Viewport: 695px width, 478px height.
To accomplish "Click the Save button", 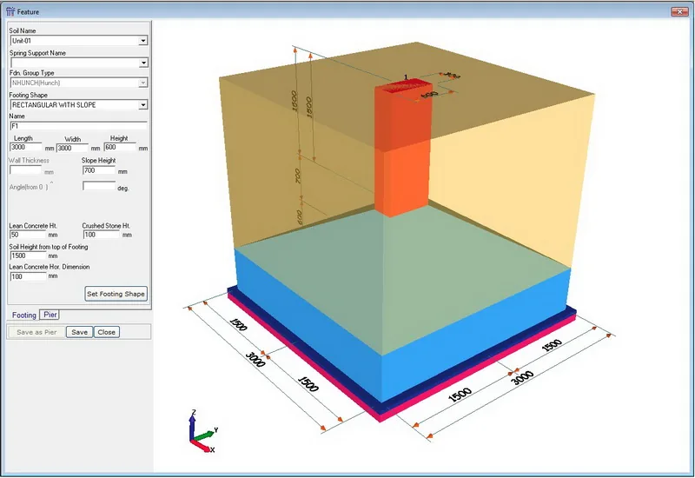I will (x=79, y=332).
